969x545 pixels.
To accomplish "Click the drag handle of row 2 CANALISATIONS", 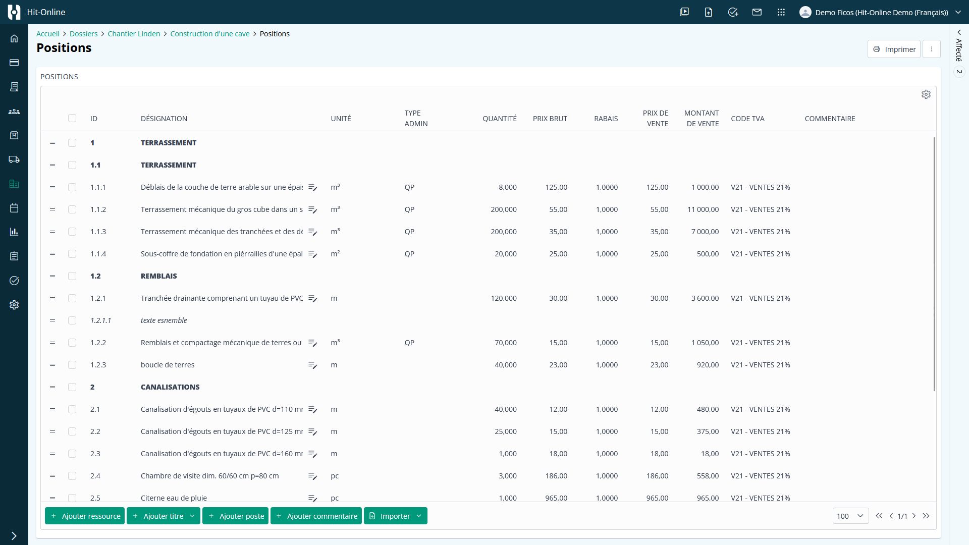I will (52, 387).
